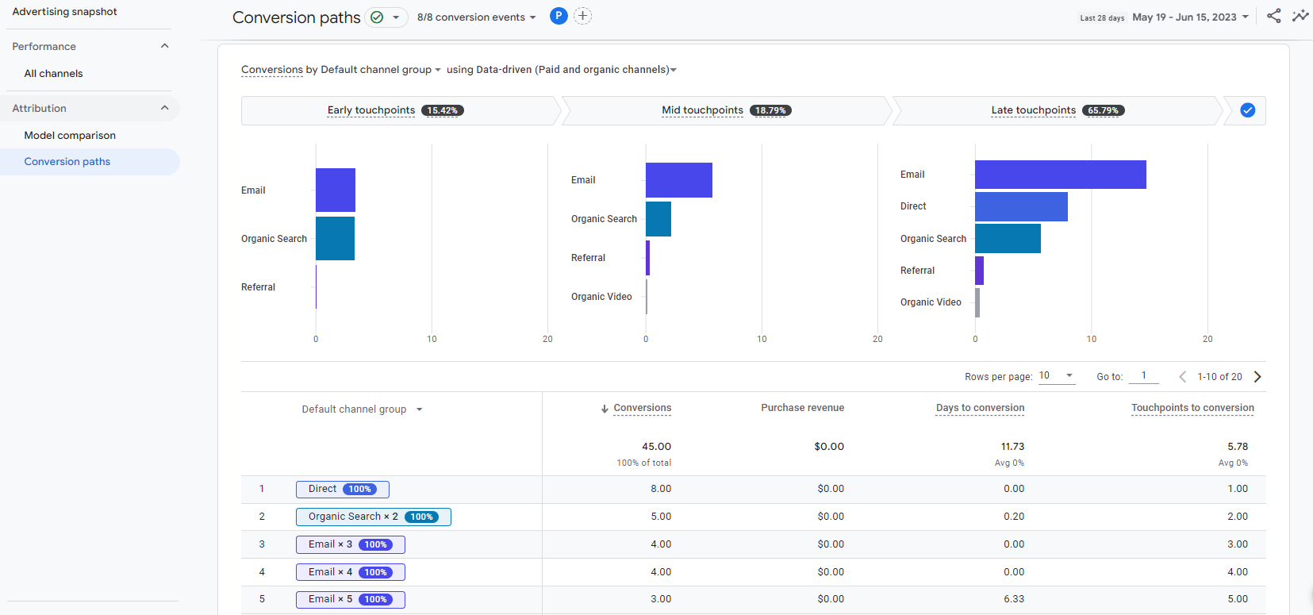Screen dimensions: 1313x615
Task: Go to previous page of results
Action: (1182, 377)
